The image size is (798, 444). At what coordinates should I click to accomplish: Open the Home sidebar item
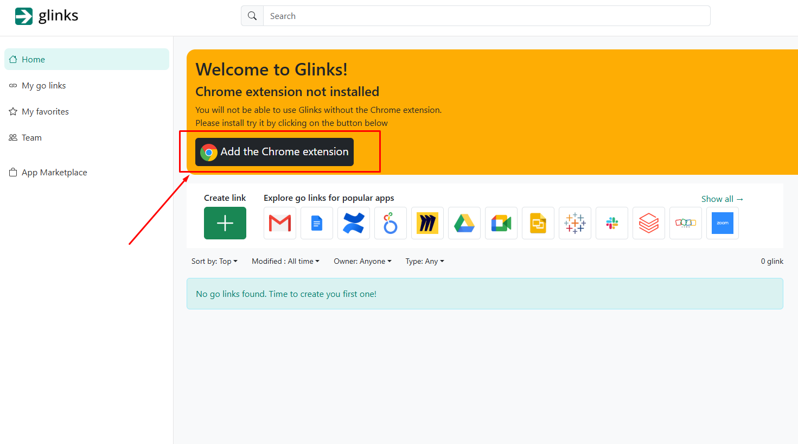(87, 59)
